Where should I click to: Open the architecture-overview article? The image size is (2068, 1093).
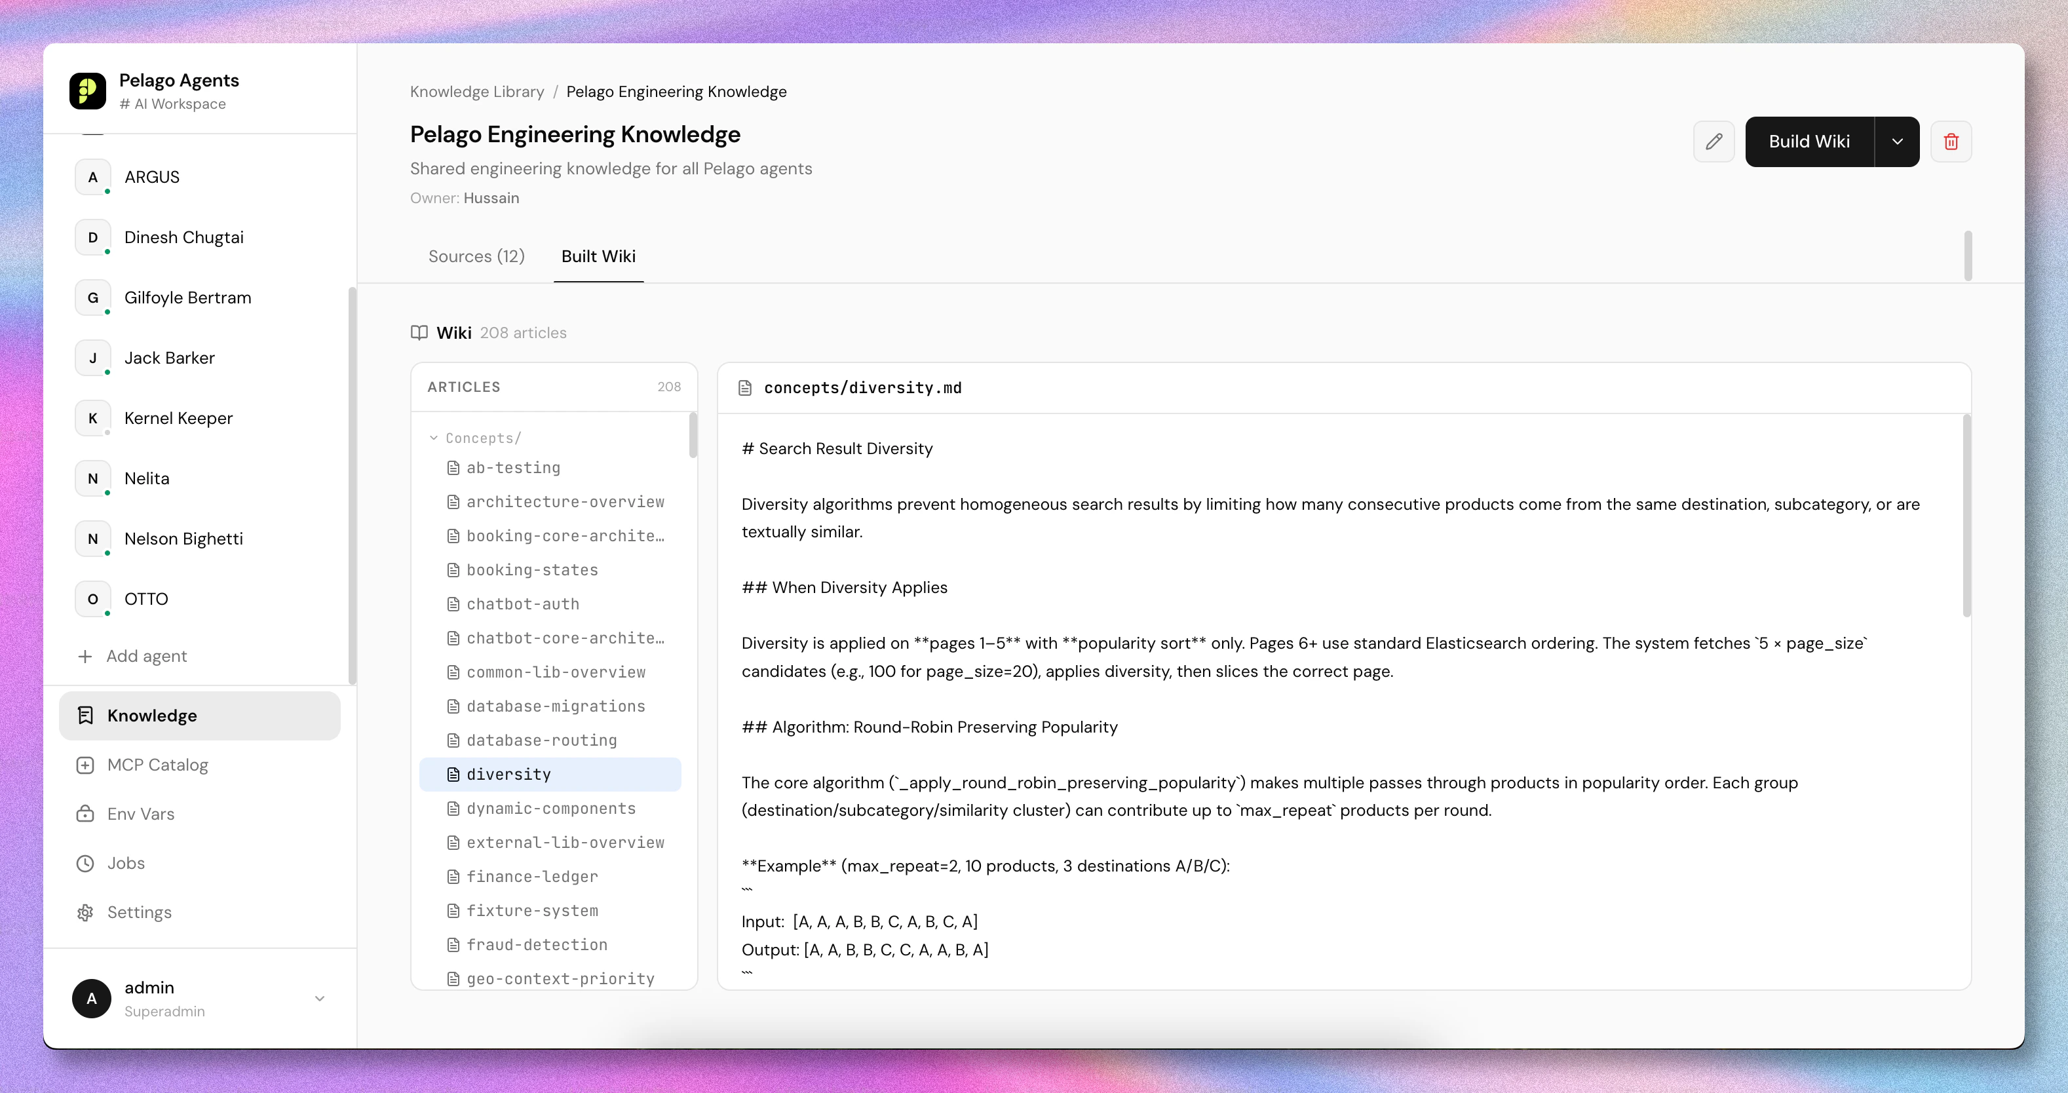[550, 501]
